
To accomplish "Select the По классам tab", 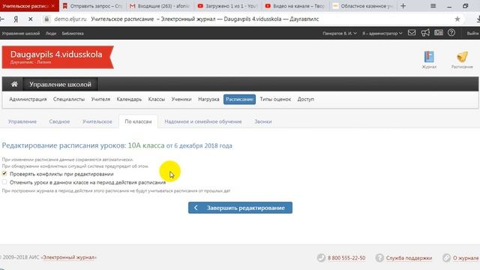I will [x=138, y=121].
